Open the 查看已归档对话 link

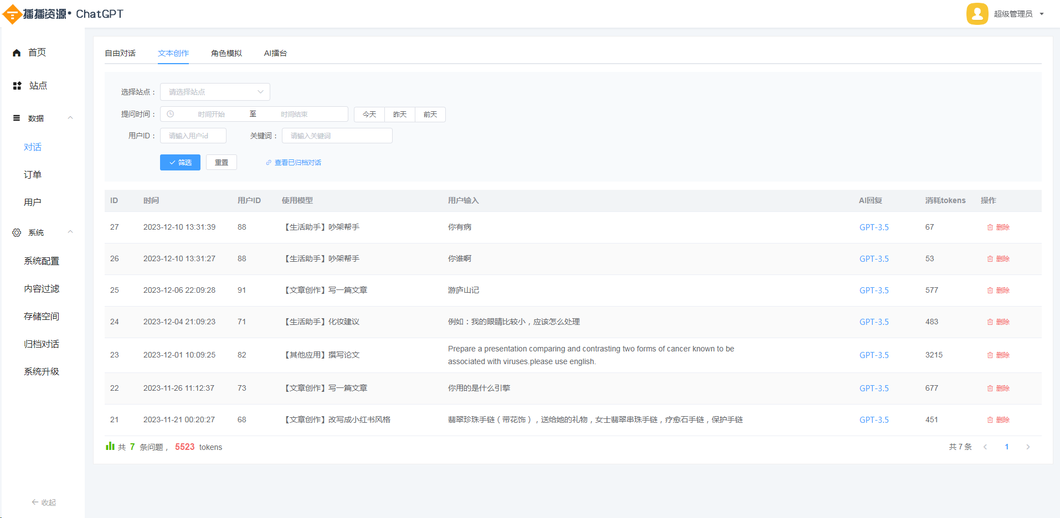(294, 163)
